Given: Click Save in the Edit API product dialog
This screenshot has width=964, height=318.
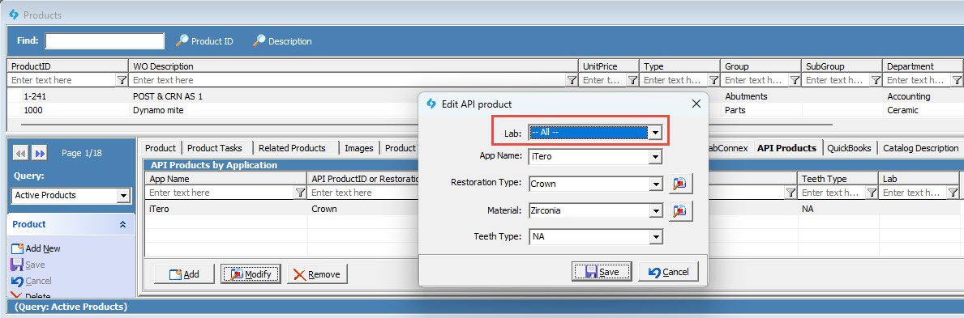Looking at the screenshot, I should coord(601,272).
